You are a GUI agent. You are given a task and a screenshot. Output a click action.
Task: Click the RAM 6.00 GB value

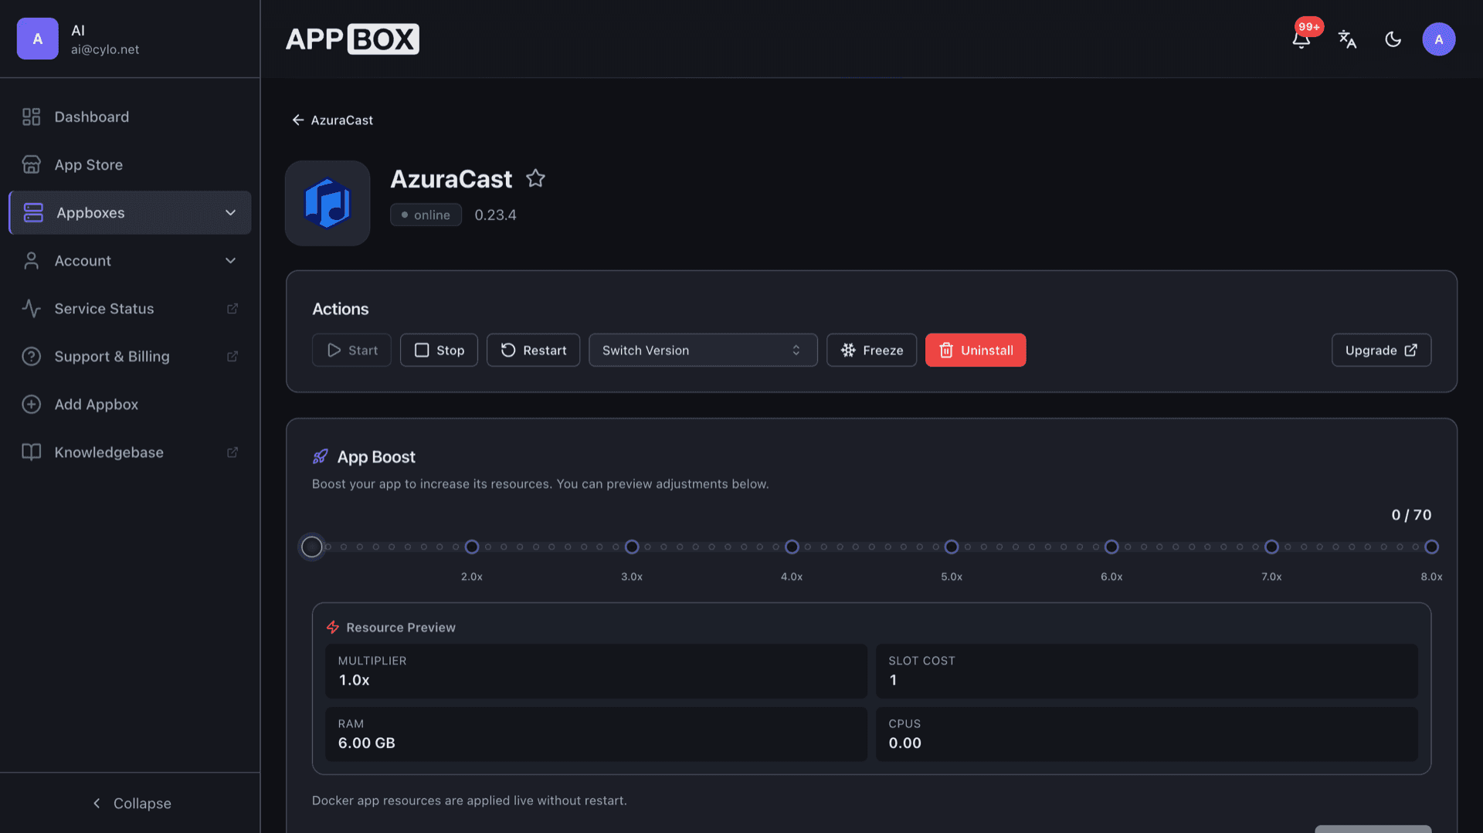367,743
